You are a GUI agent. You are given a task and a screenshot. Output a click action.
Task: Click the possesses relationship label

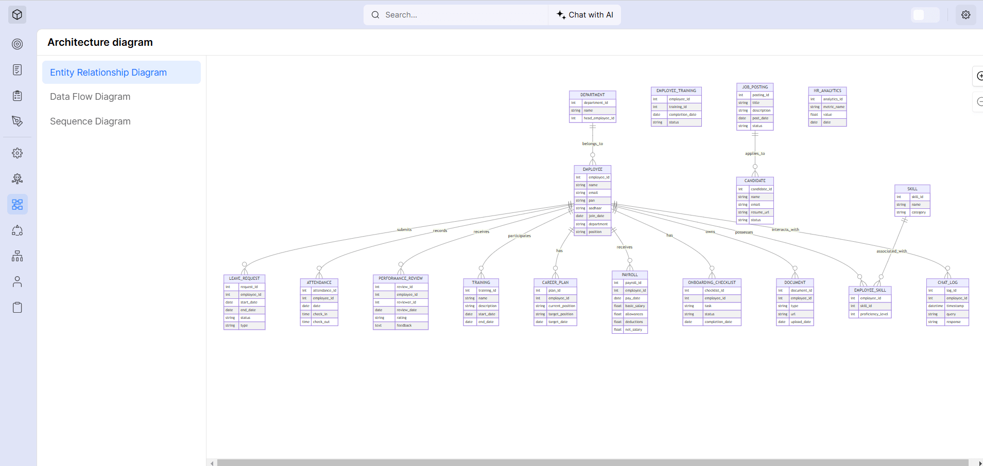(x=744, y=232)
